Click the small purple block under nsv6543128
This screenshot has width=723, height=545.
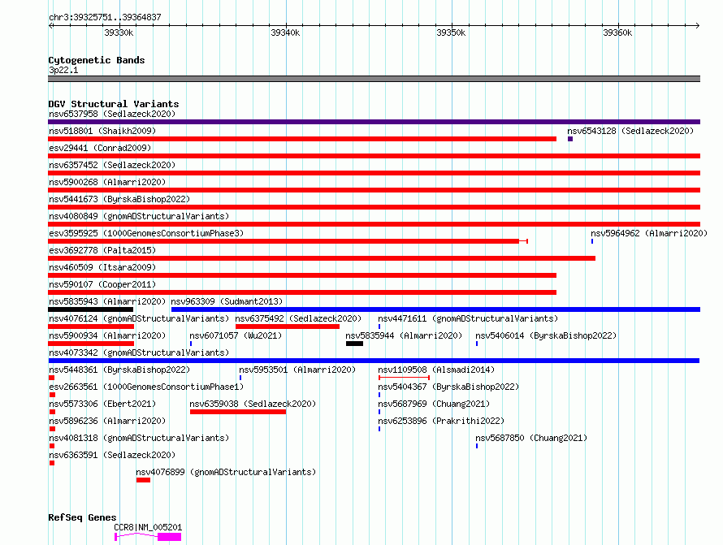pos(570,139)
